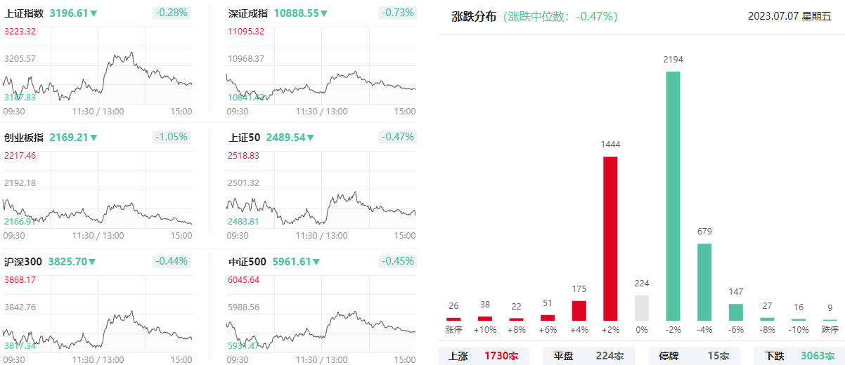Open the 上证指数 index title
The width and height of the screenshot is (845, 365).
tap(24, 13)
